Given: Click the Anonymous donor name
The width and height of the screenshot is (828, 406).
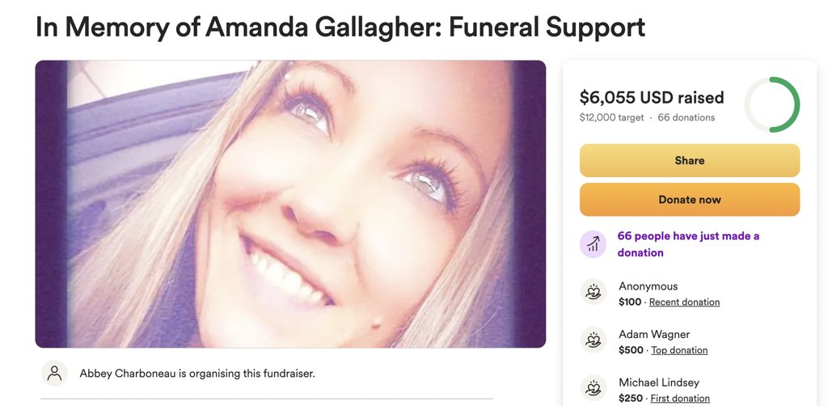Looking at the screenshot, I should [x=648, y=286].
